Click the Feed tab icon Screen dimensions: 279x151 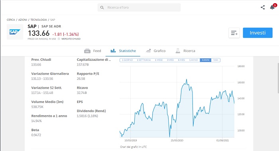pyautogui.click(x=87, y=51)
